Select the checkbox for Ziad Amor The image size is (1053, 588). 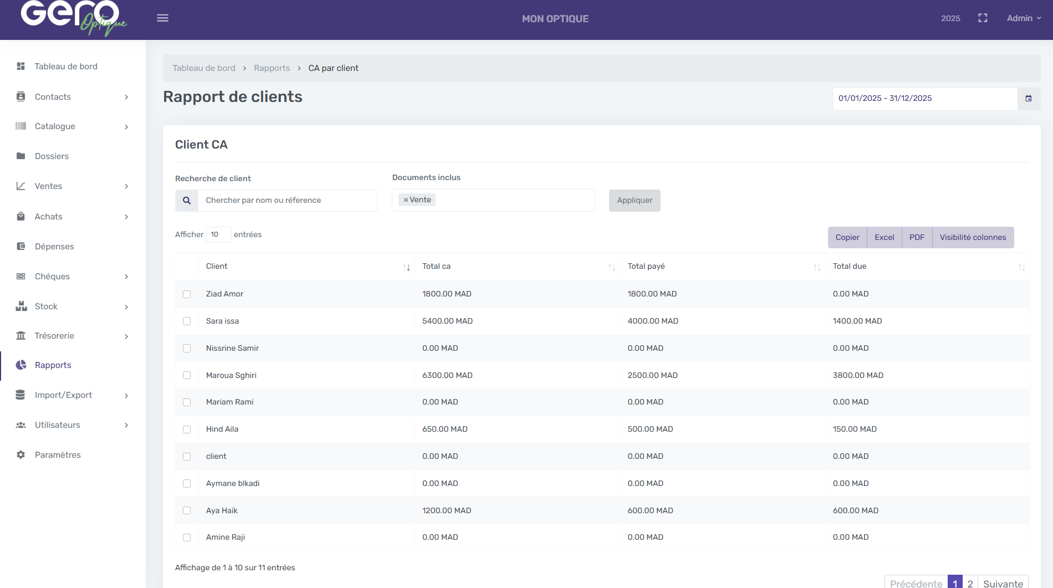coord(187,294)
